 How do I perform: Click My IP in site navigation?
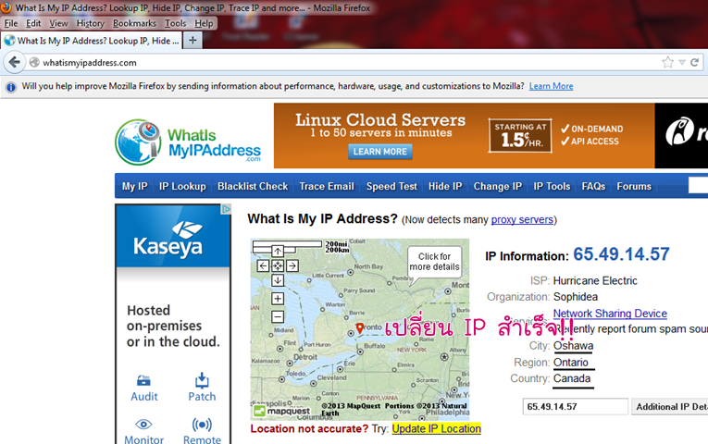pos(134,186)
